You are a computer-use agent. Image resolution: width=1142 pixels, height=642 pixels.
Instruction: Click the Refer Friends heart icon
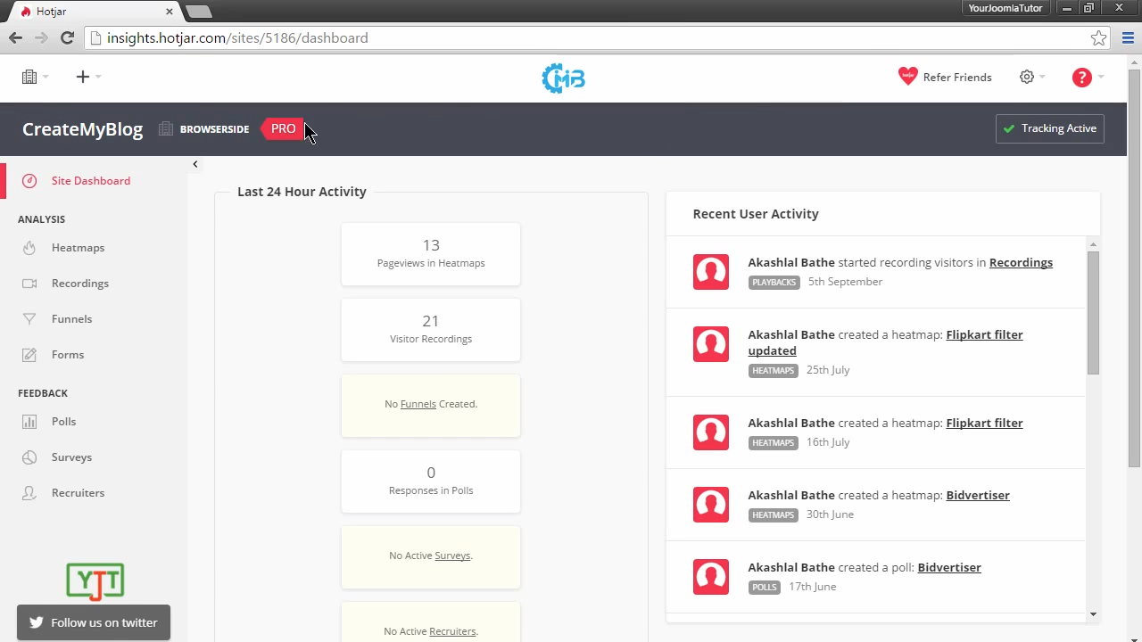click(x=907, y=77)
